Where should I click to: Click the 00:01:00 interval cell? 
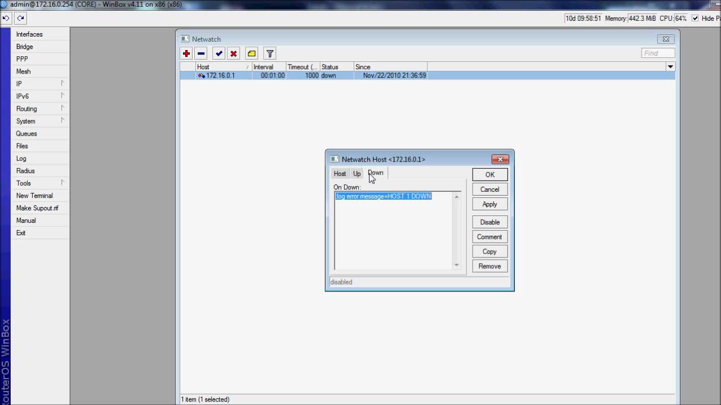[273, 75]
